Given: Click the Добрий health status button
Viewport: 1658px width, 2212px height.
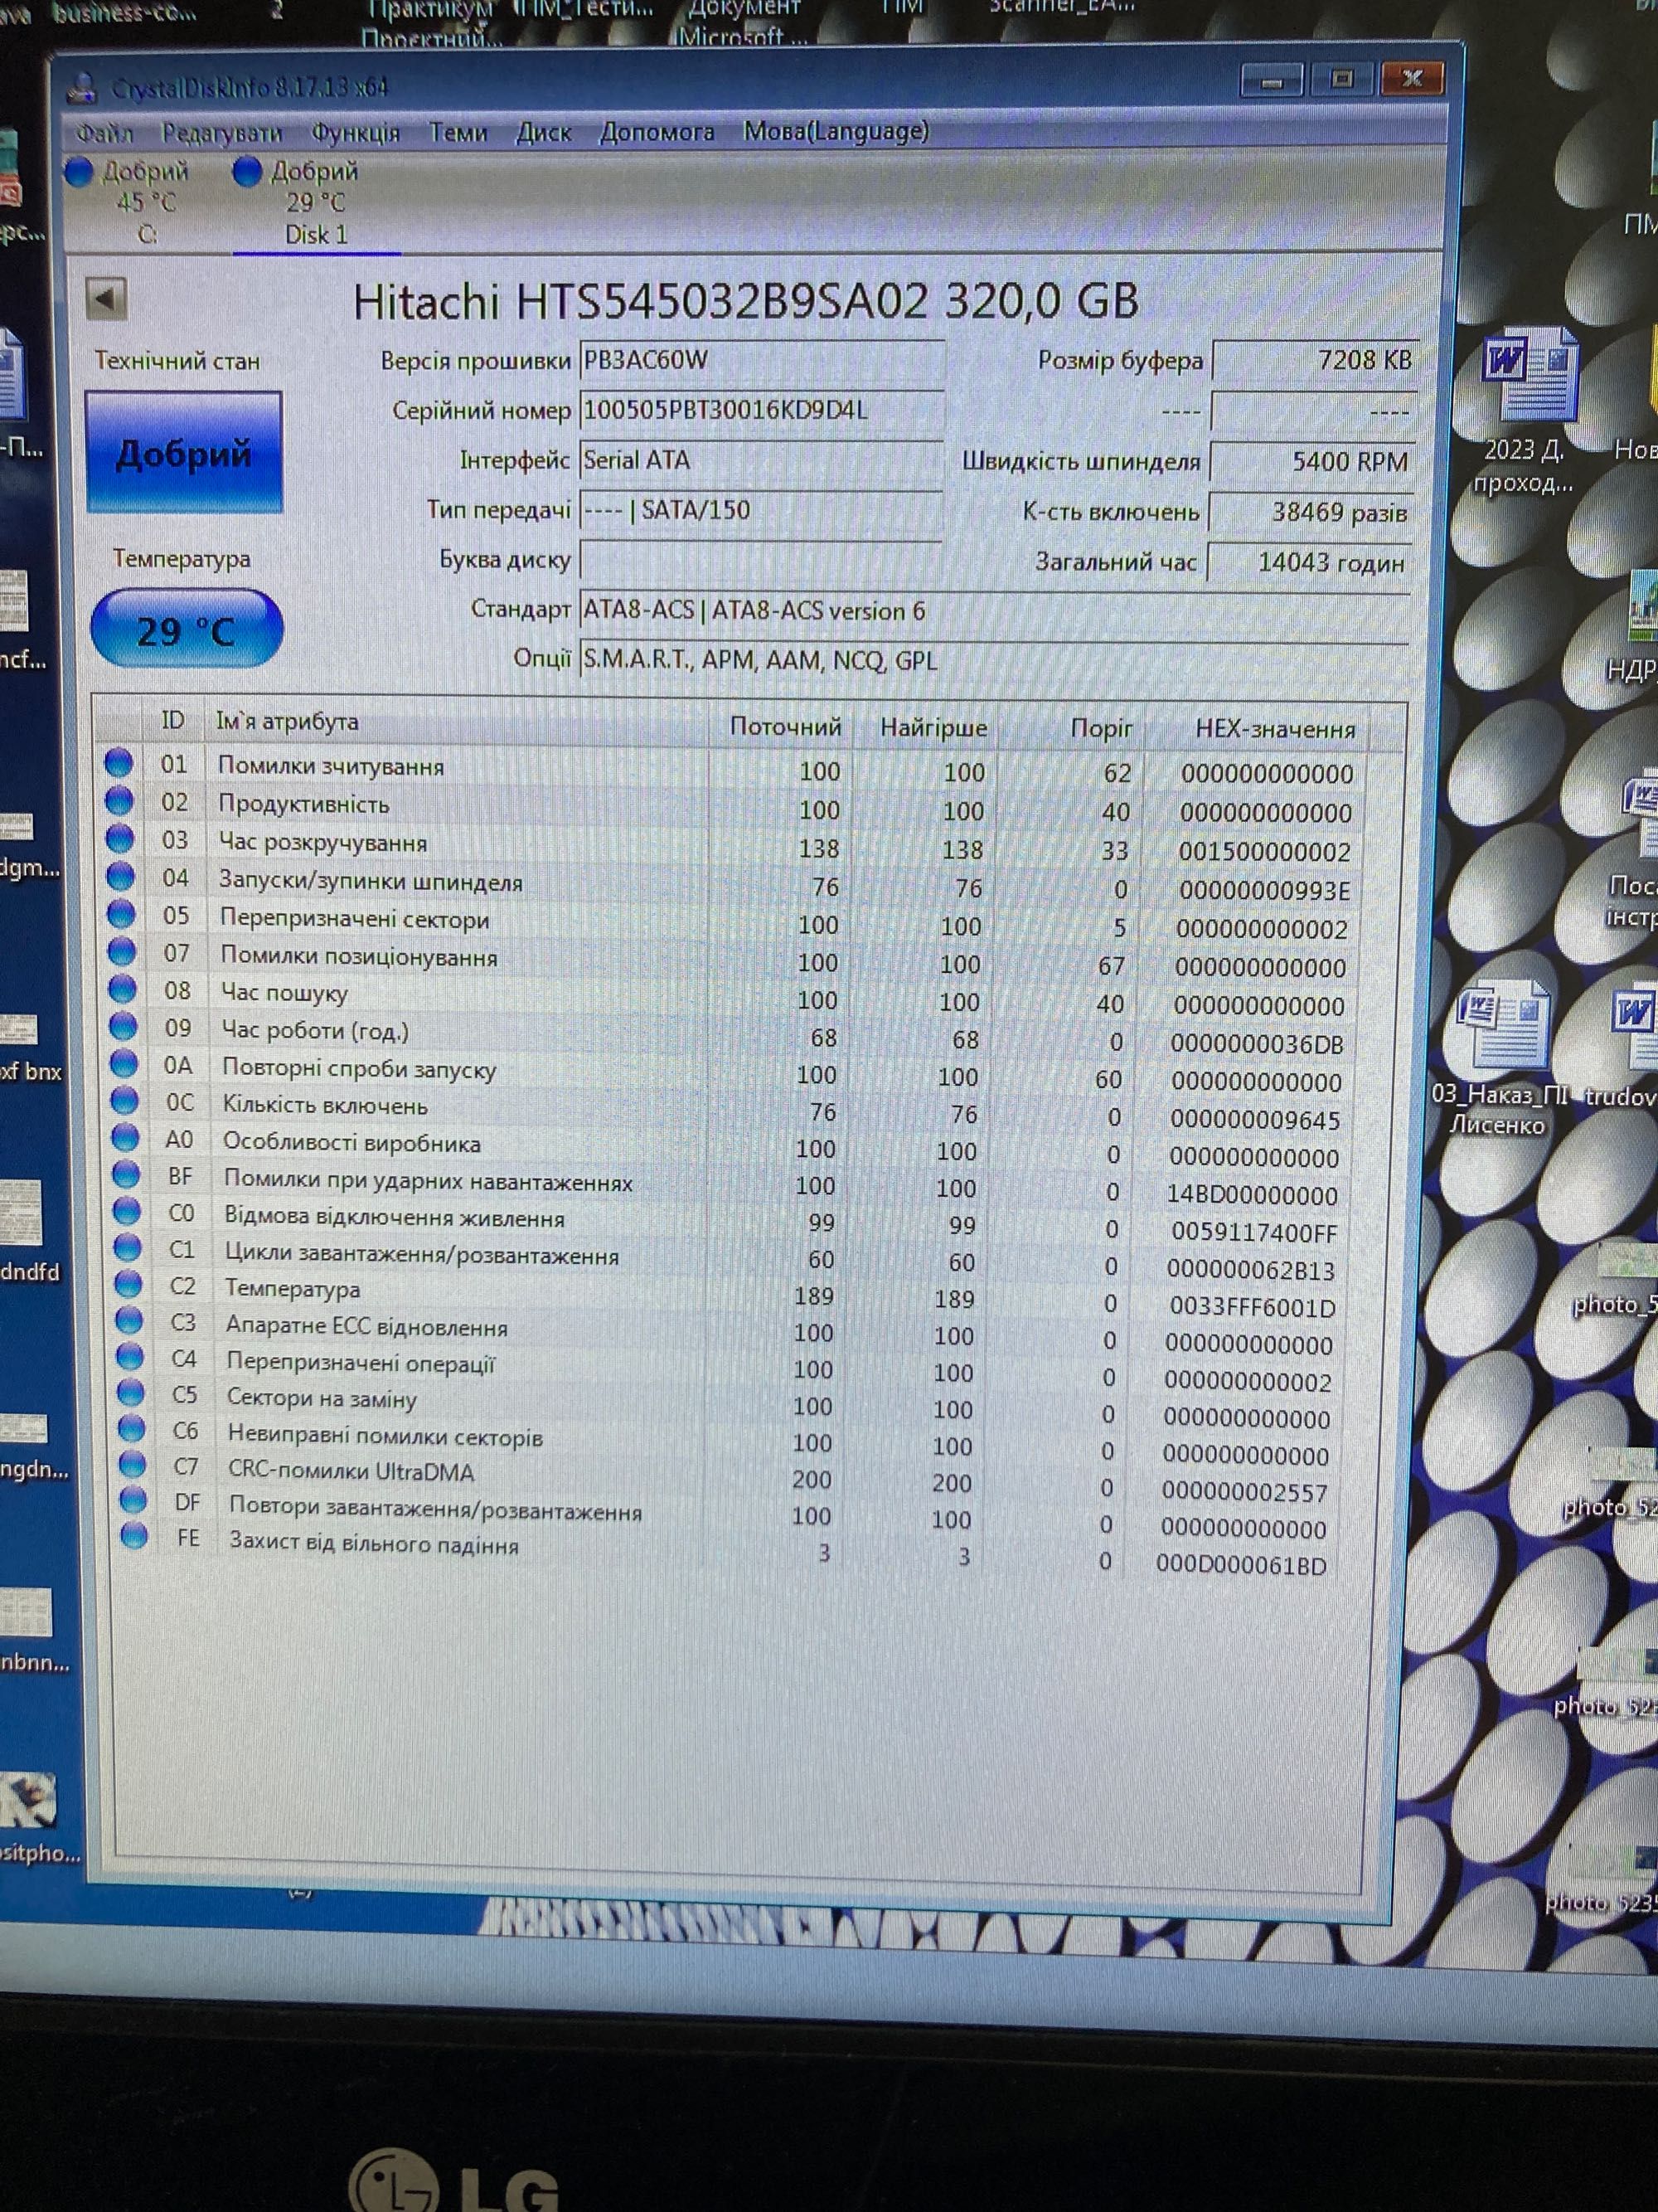Looking at the screenshot, I should pyautogui.click(x=184, y=454).
